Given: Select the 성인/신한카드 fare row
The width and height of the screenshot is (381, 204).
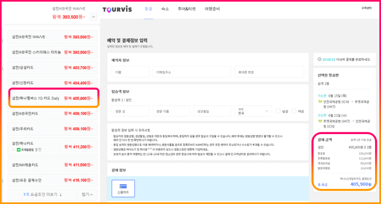Looking at the screenshot, I should coord(52,83).
